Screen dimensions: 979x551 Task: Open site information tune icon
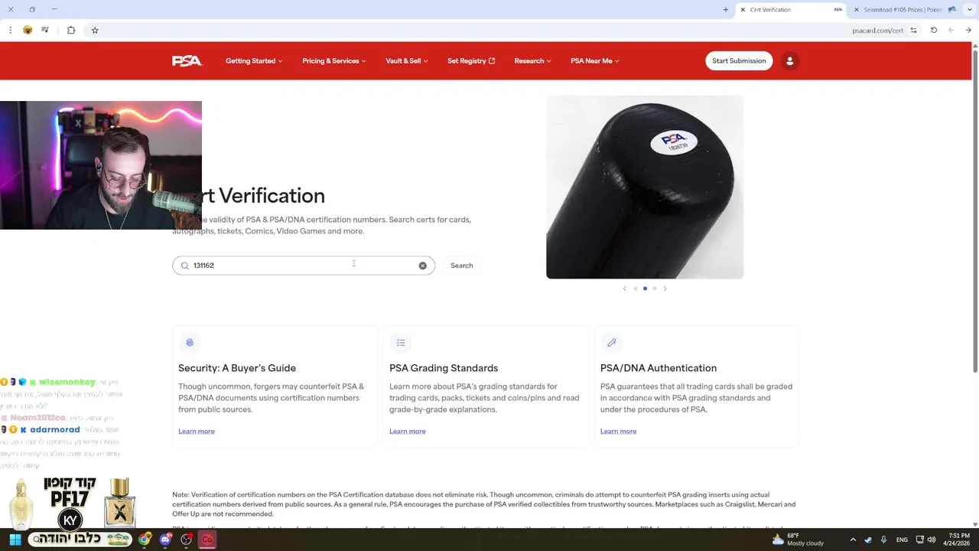pyautogui.click(x=913, y=31)
